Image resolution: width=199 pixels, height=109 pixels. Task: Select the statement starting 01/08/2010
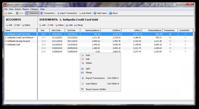(115, 52)
